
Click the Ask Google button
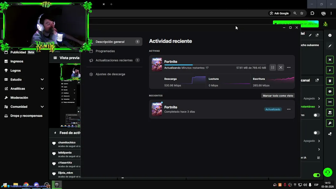[x=279, y=13]
